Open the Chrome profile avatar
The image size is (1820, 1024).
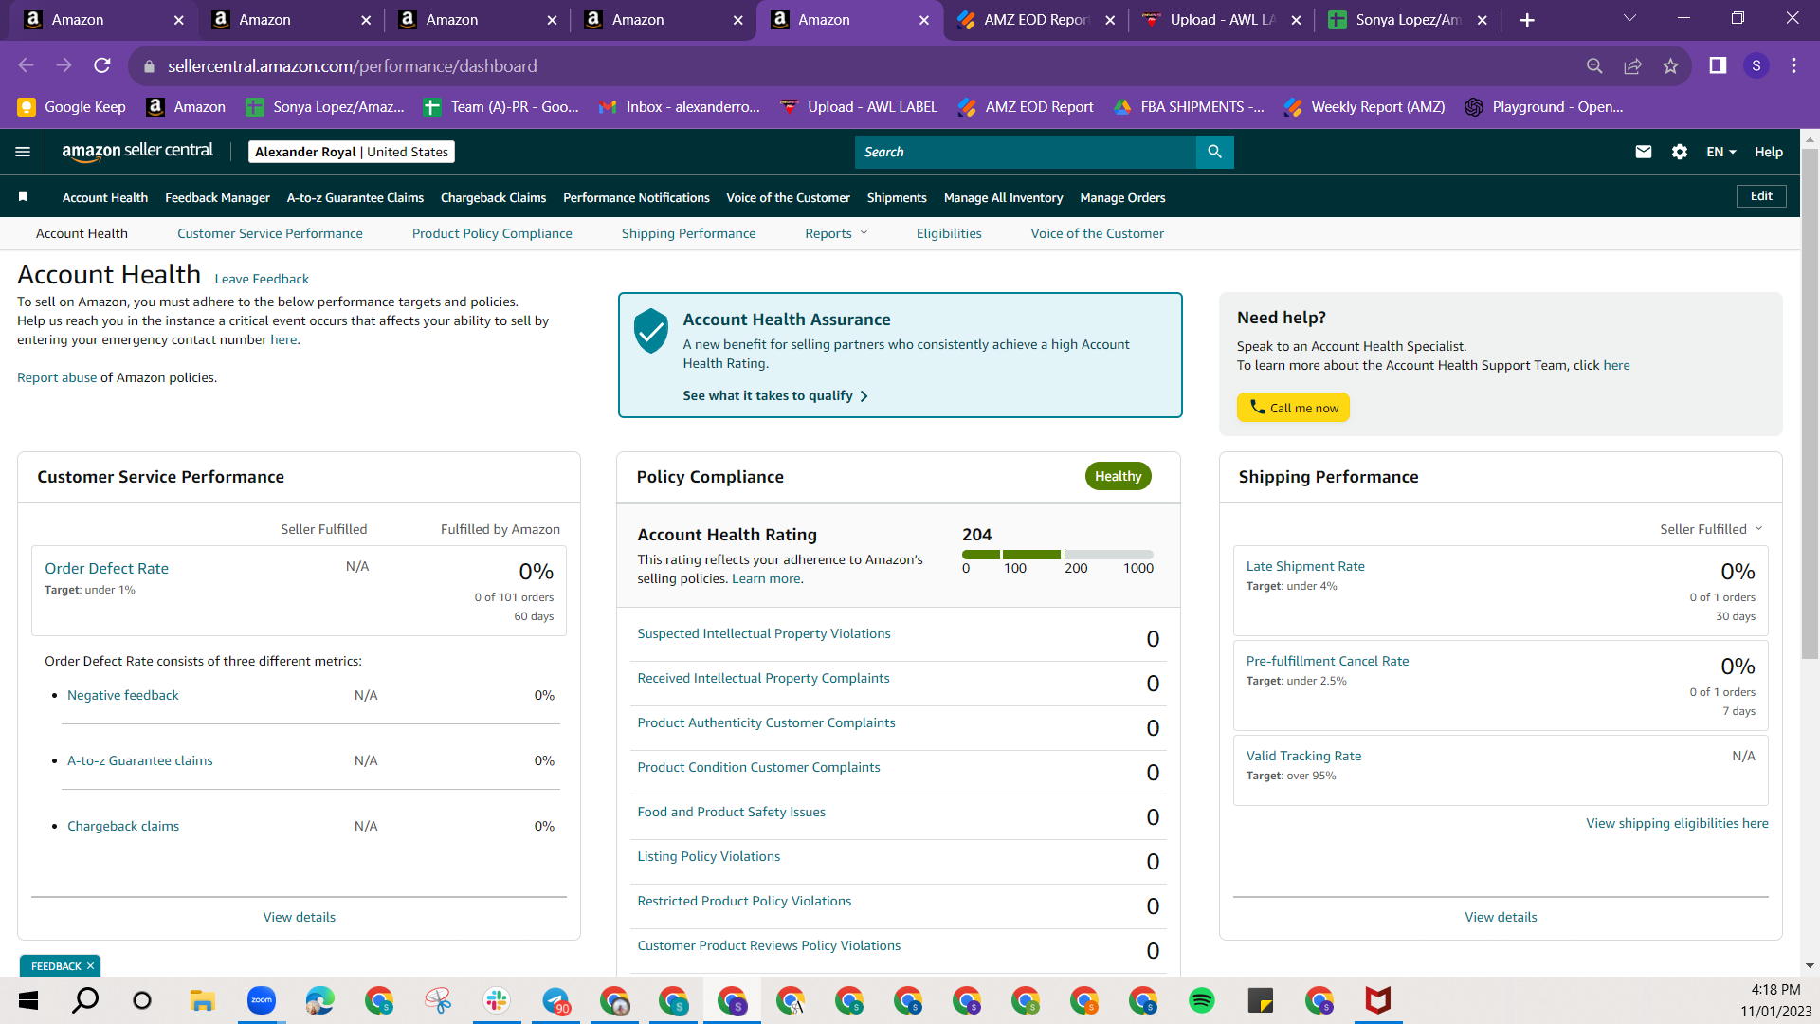coord(1756,65)
